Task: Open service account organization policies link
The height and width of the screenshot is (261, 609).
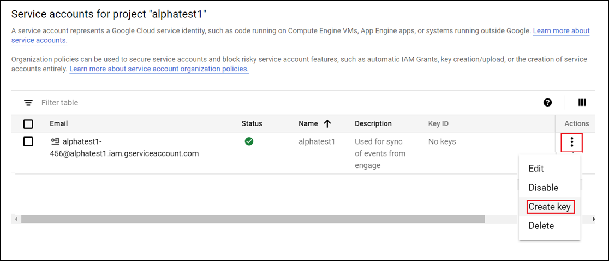Action: click(159, 69)
